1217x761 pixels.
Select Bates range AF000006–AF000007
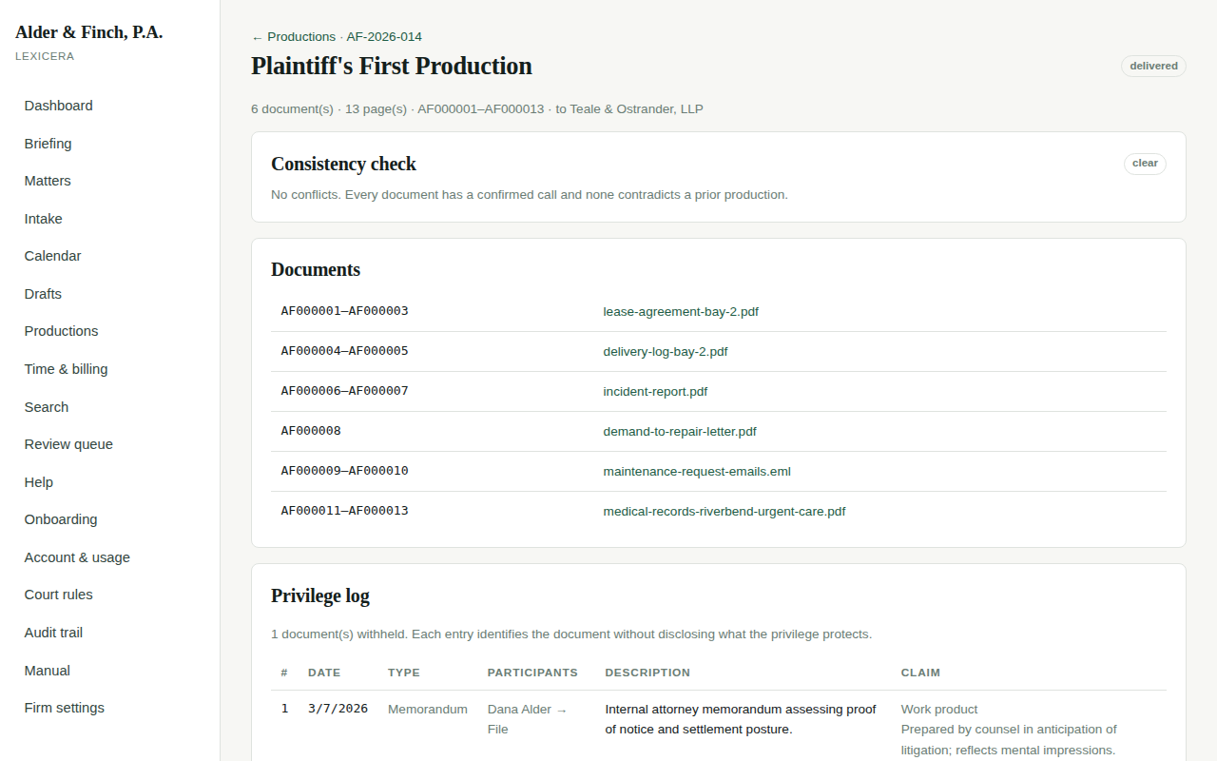tap(344, 391)
